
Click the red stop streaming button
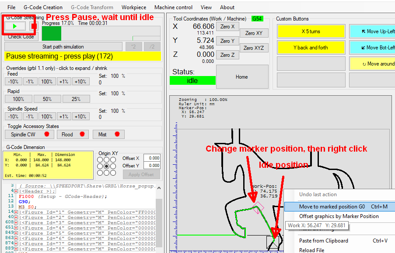tap(34, 26)
